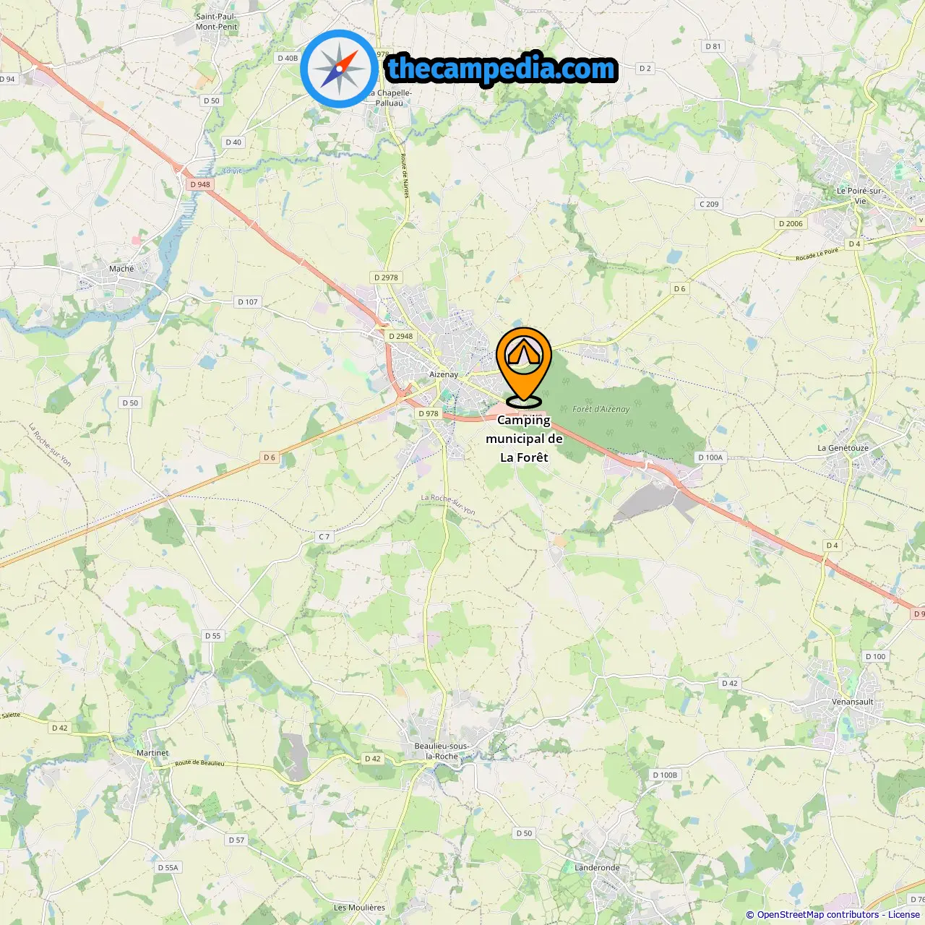Click the orange campsite tent marker pin
Image resolution: width=925 pixels, height=925 pixels.
coord(524,367)
